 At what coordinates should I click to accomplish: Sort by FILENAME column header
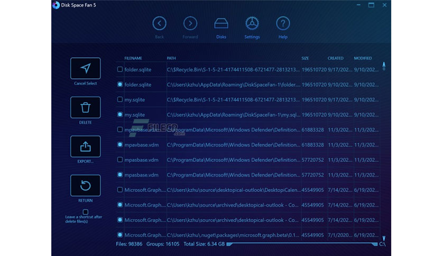pos(133,58)
